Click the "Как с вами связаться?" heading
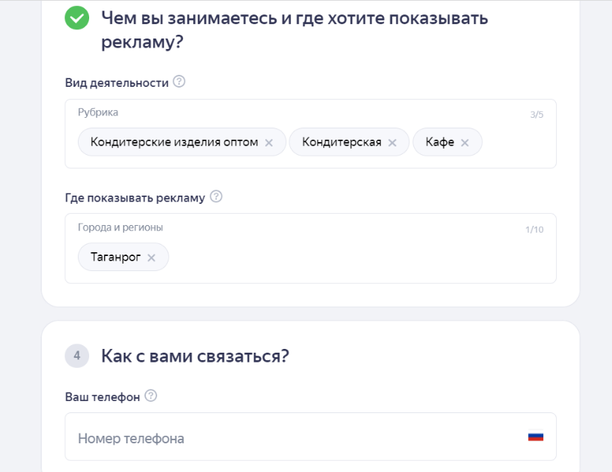Screen dimensions: 612x472 pos(195,356)
